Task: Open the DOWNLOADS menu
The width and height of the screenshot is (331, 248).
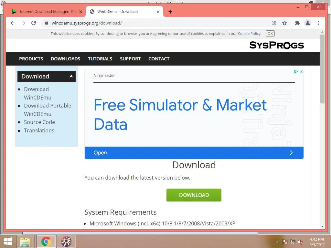Action: 65,59
